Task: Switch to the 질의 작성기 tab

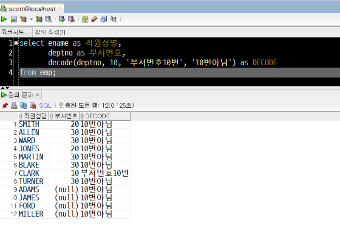Action: coord(50,32)
